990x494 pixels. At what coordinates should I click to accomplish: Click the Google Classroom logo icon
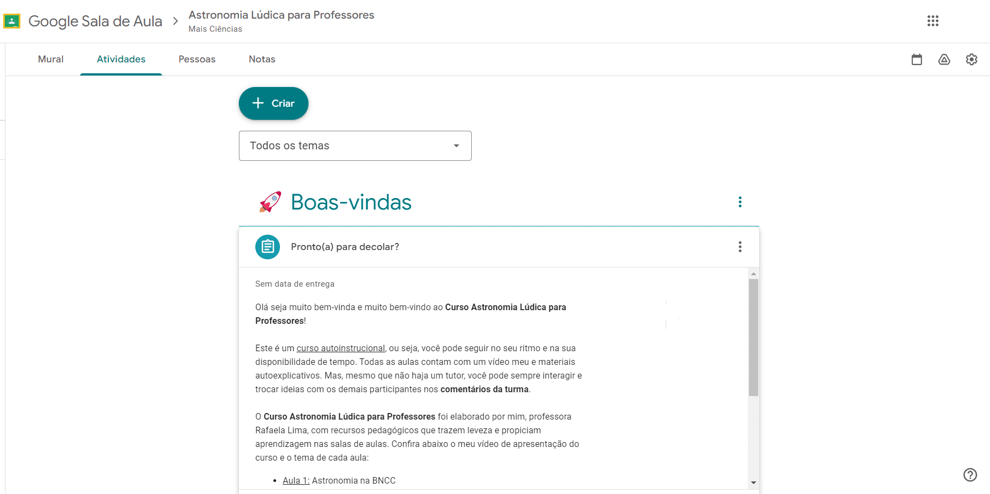[x=12, y=21]
